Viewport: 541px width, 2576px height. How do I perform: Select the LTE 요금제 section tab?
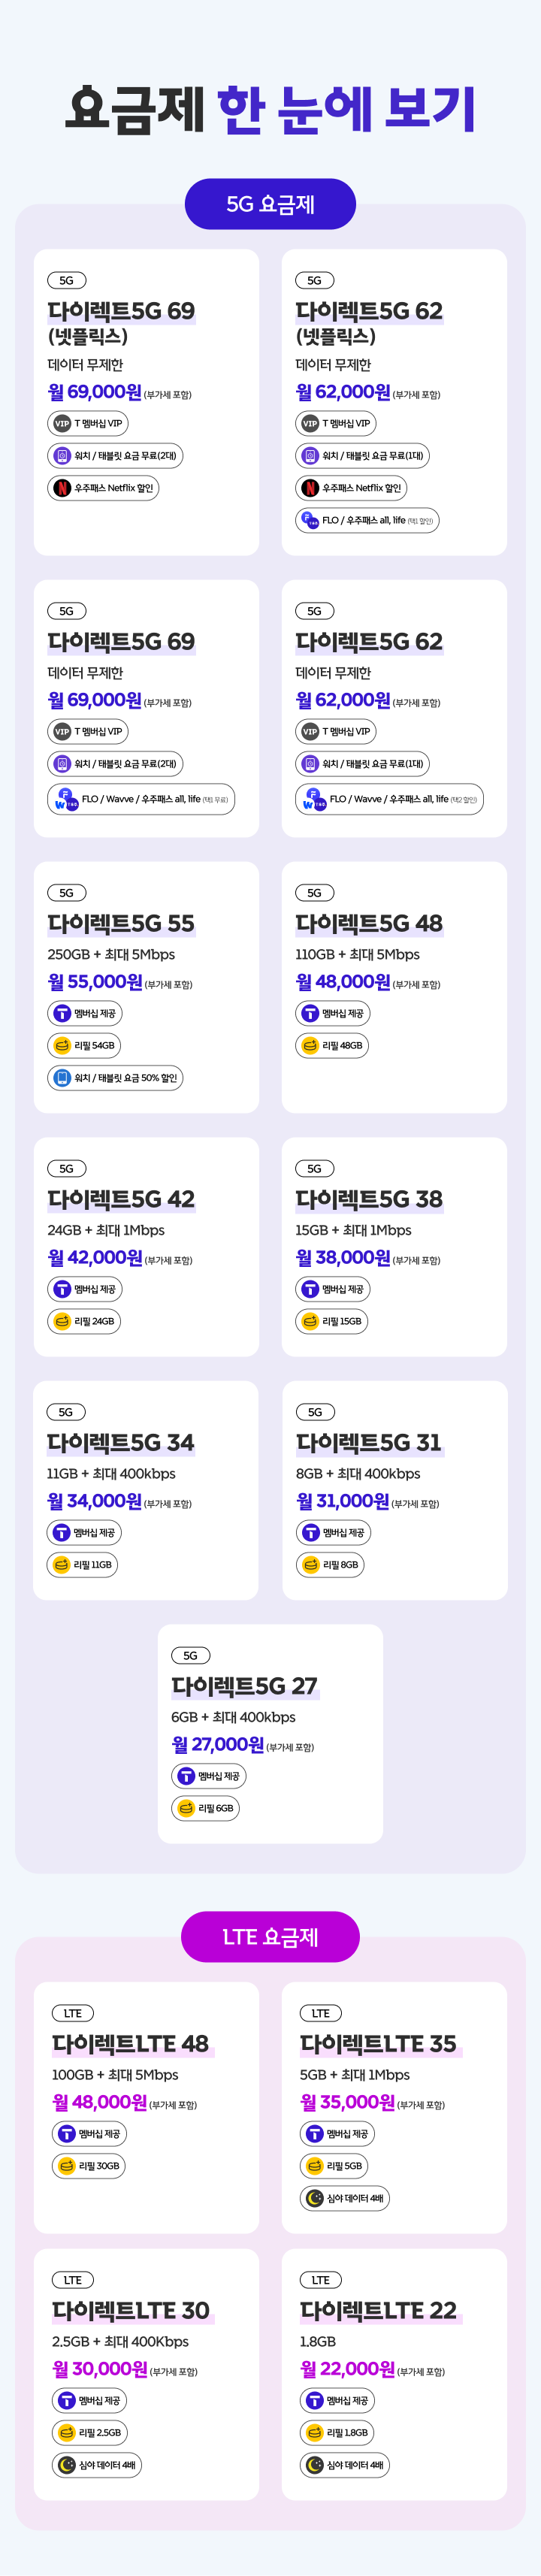click(x=270, y=1937)
